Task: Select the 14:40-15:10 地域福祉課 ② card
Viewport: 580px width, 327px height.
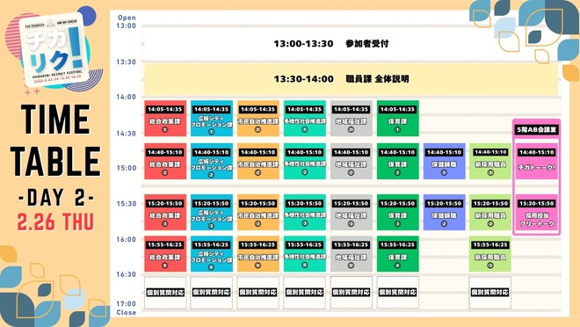Action: (352, 161)
